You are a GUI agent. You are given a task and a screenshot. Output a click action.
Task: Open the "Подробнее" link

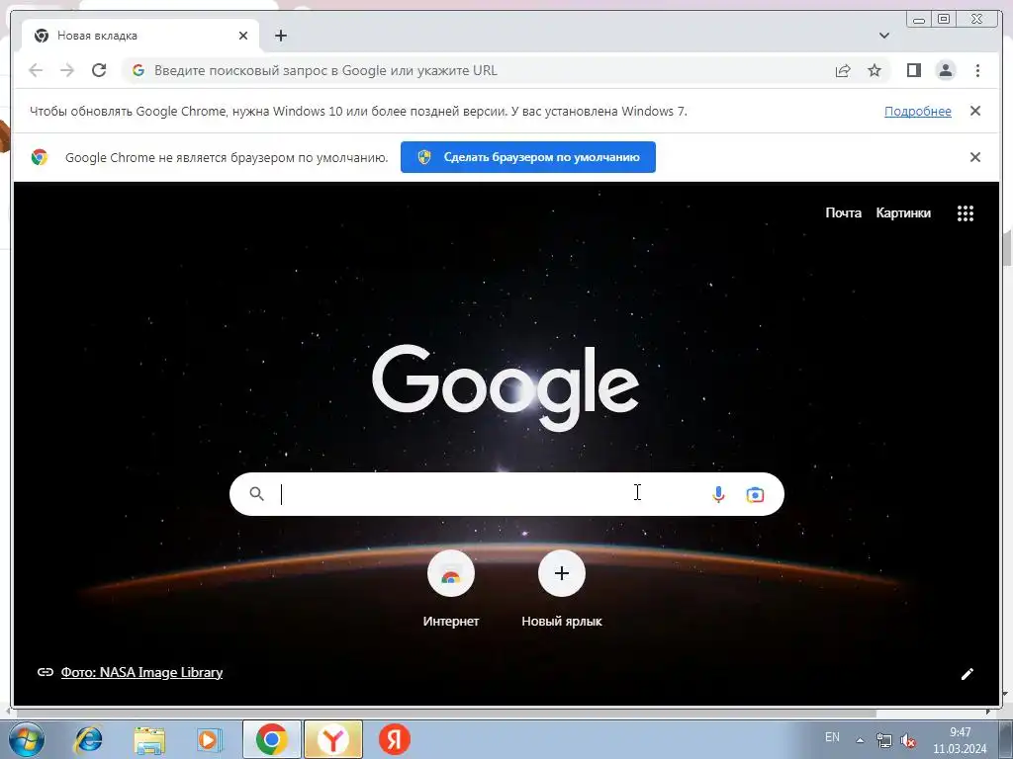point(917,111)
